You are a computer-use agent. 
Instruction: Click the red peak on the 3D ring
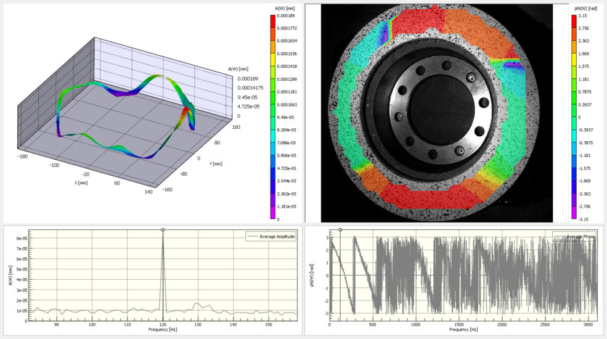[185, 112]
